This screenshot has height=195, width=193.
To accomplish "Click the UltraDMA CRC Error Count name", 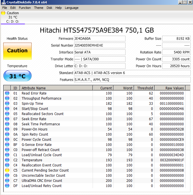I will coord(42,180).
